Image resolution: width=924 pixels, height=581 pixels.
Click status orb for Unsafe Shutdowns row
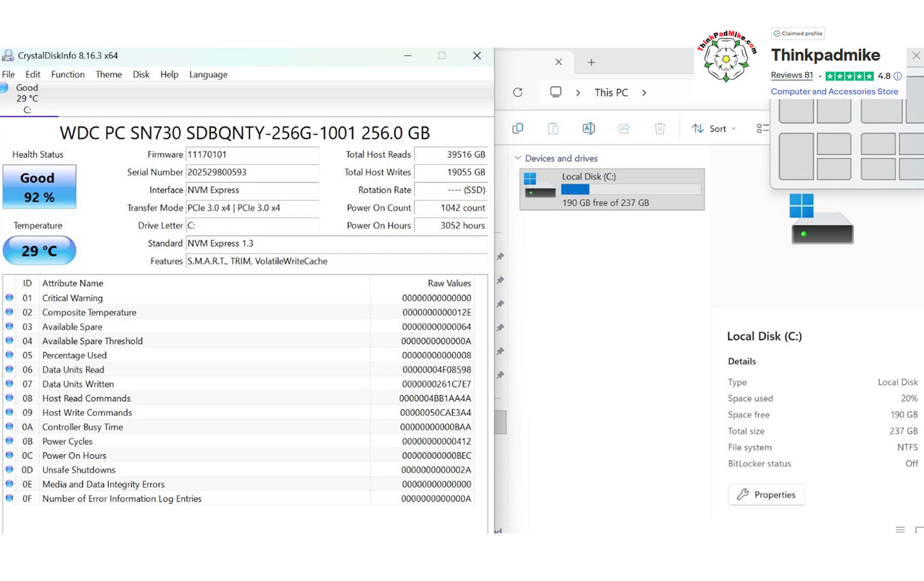pos(10,470)
